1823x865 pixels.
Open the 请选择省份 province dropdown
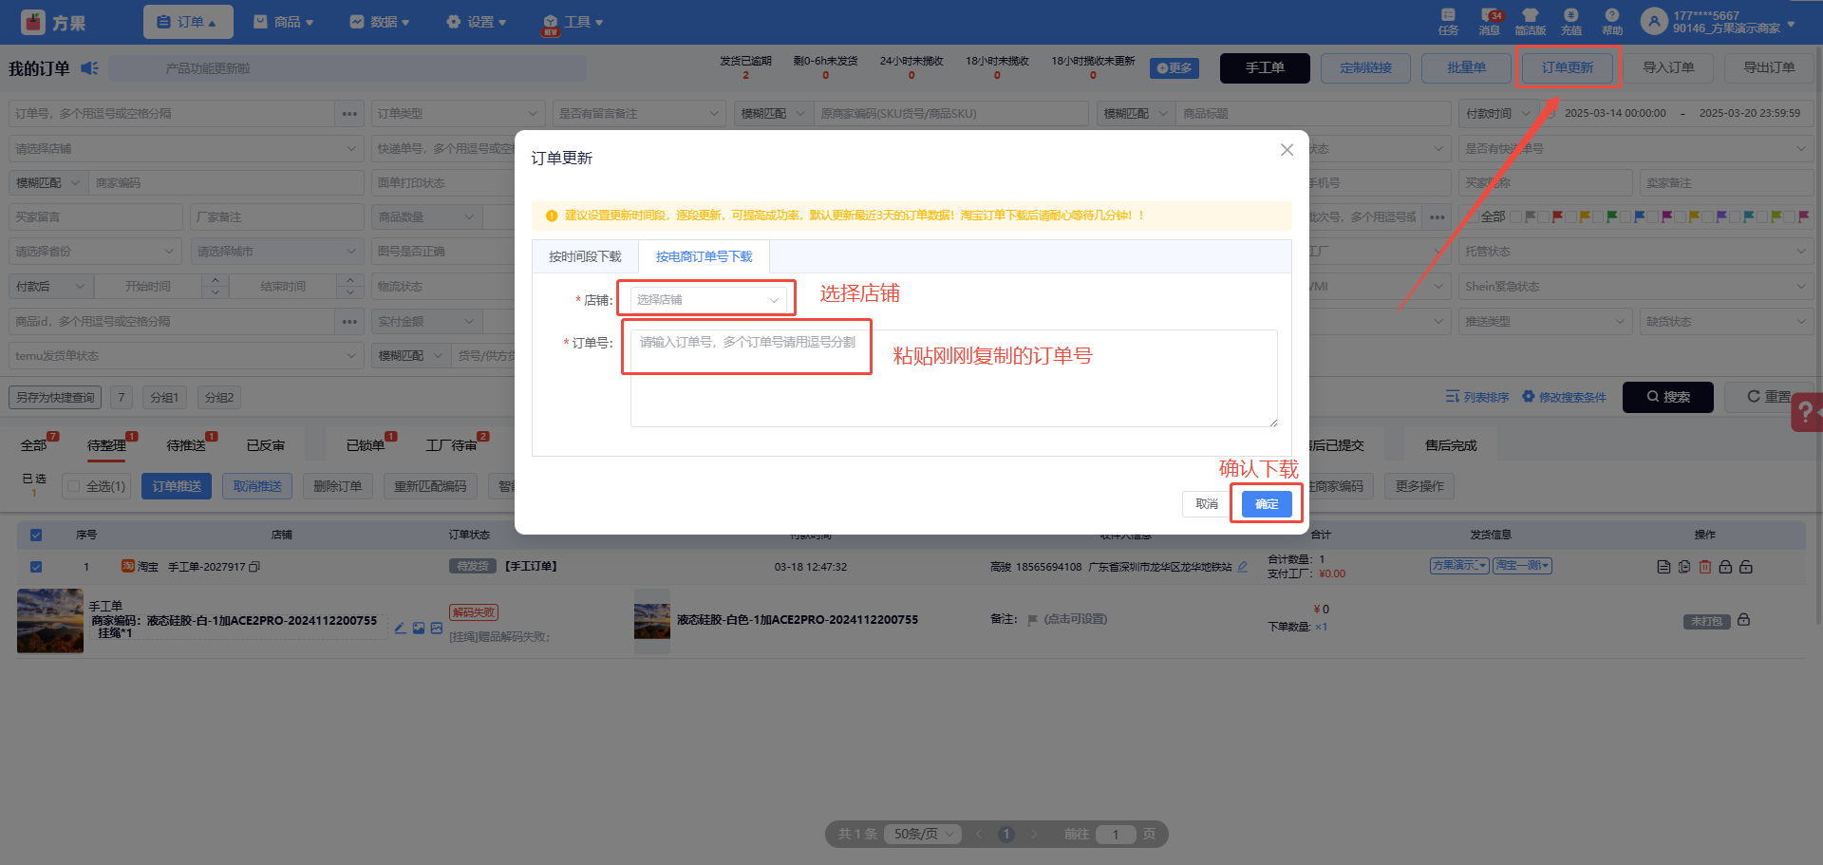click(x=95, y=252)
